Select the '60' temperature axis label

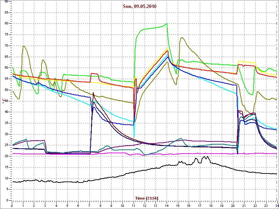click(6, 68)
